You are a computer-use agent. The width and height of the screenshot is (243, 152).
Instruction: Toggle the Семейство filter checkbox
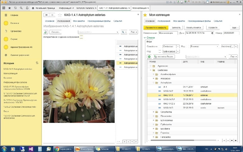[160, 46]
